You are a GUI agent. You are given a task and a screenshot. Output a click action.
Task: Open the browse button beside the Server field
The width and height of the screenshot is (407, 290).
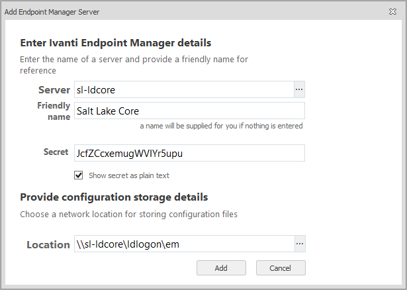pyautogui.click(x=299, y=89)
